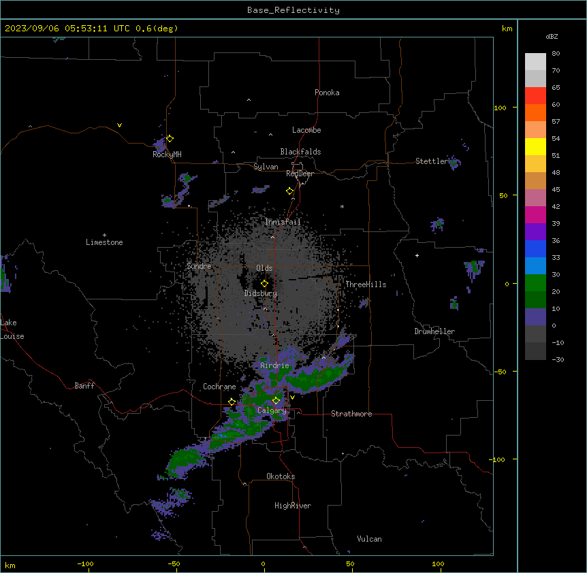Click the Sundre town label
This screenshot has height=573, width=587.
199,266
